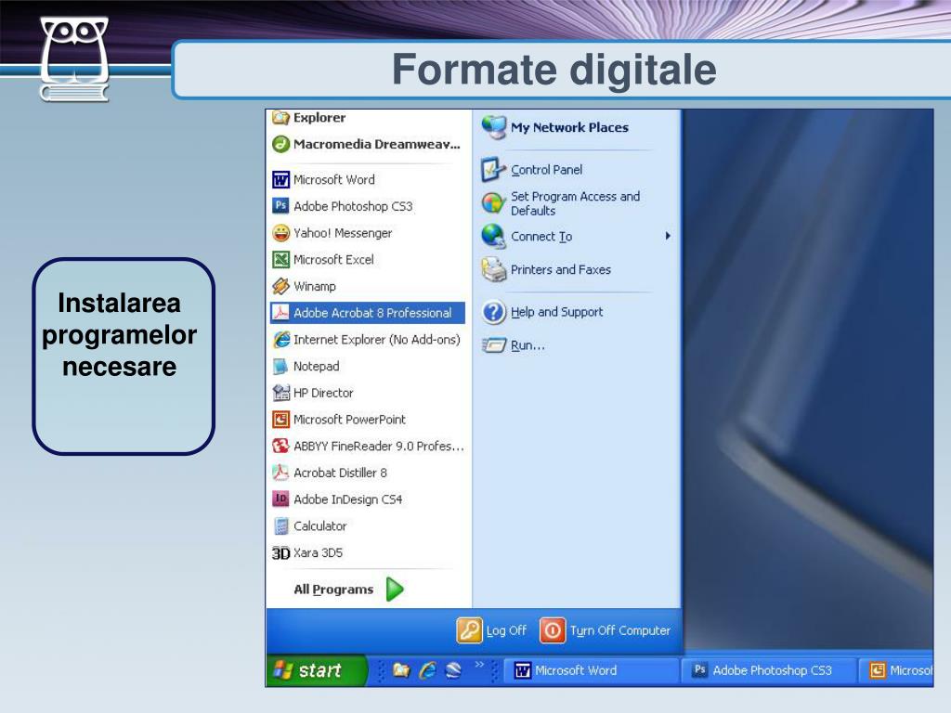Click the "Run..." text
Viewport: 951px width, 713px height.
528,345
